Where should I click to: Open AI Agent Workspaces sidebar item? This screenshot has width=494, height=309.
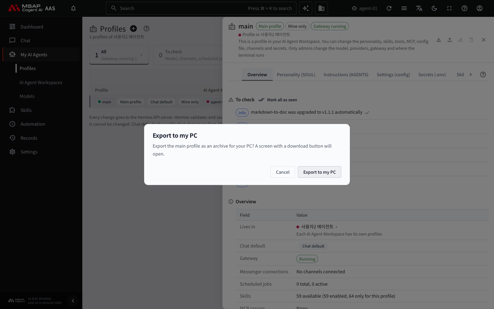tap(41, 82)
